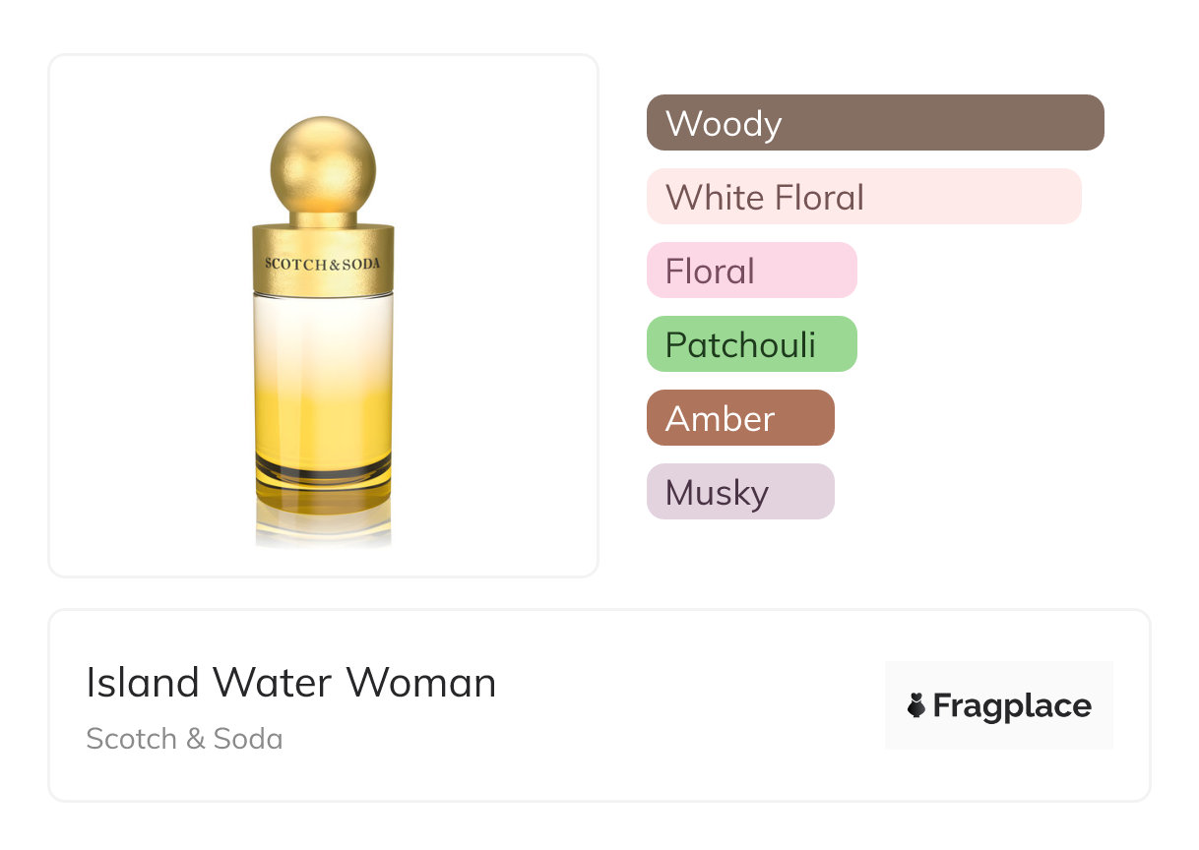Click the Island Water Woman title
This screenshot has width=1199, height=850.
point(290,683)
